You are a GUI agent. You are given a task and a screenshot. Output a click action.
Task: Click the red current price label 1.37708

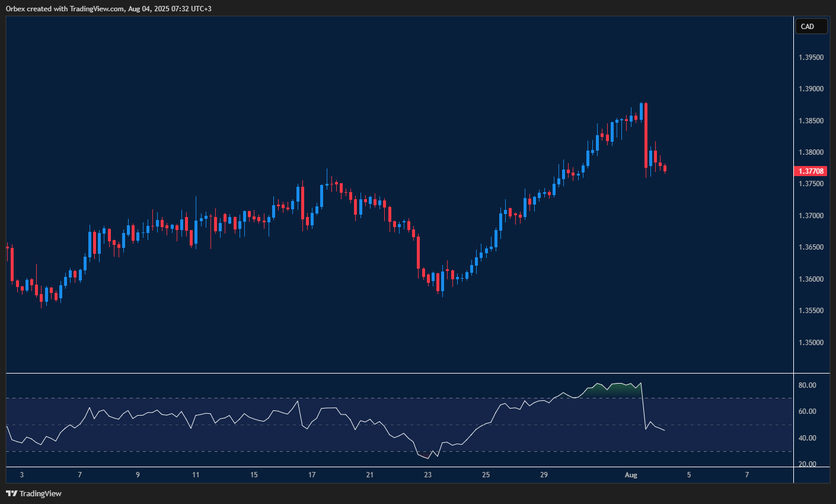(x=811, y=171)
